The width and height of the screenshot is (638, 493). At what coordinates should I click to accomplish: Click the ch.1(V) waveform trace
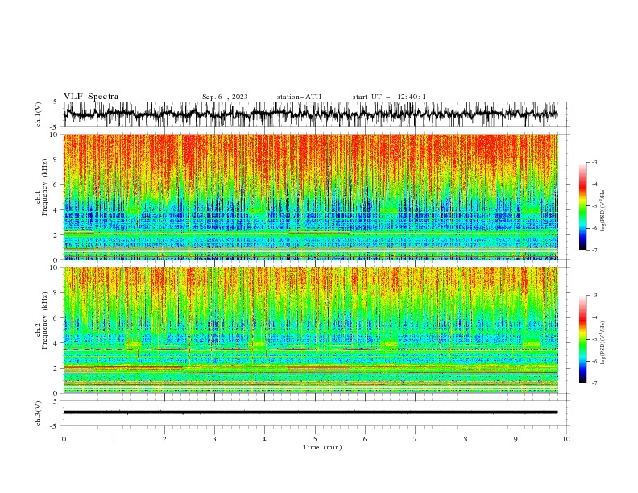(311, 114)
